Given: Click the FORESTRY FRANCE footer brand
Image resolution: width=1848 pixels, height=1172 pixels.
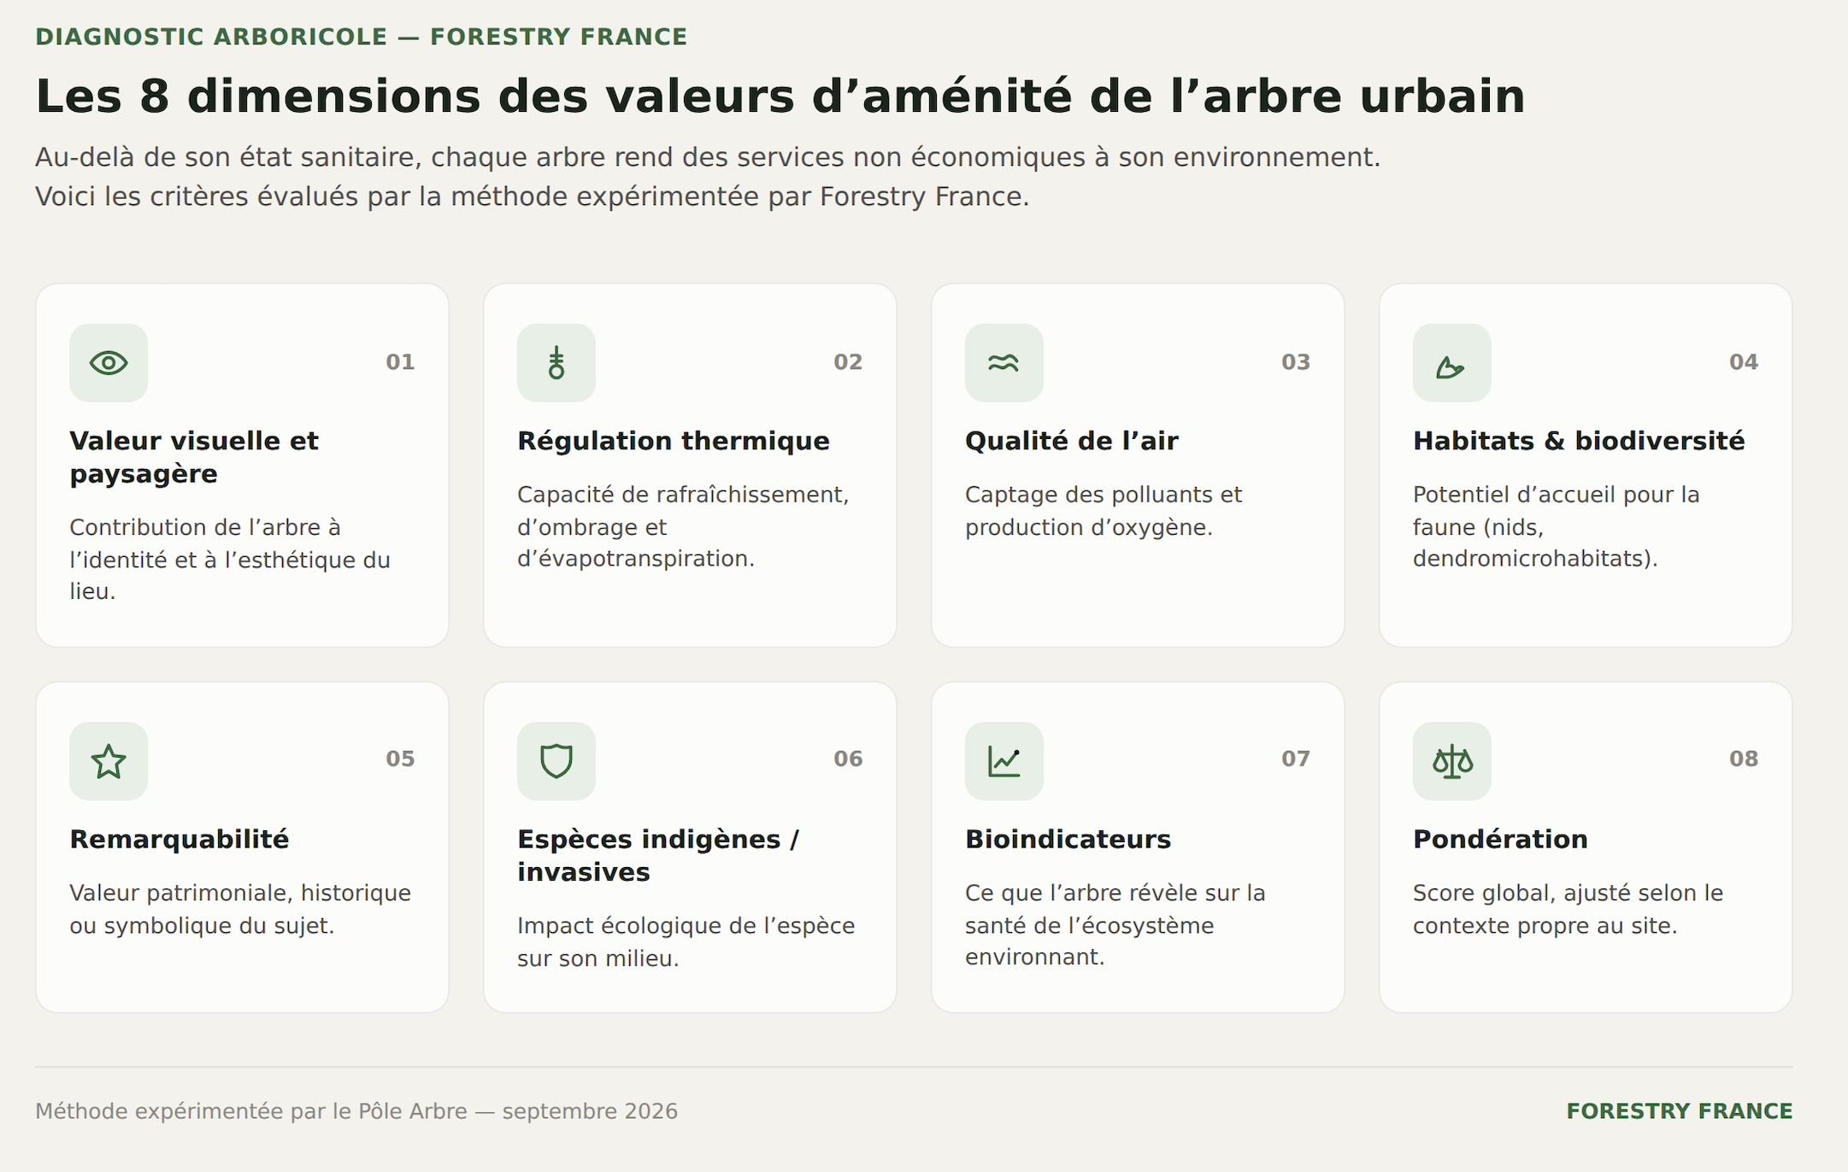Looking at the screenshot, I should (1680, 1111).
